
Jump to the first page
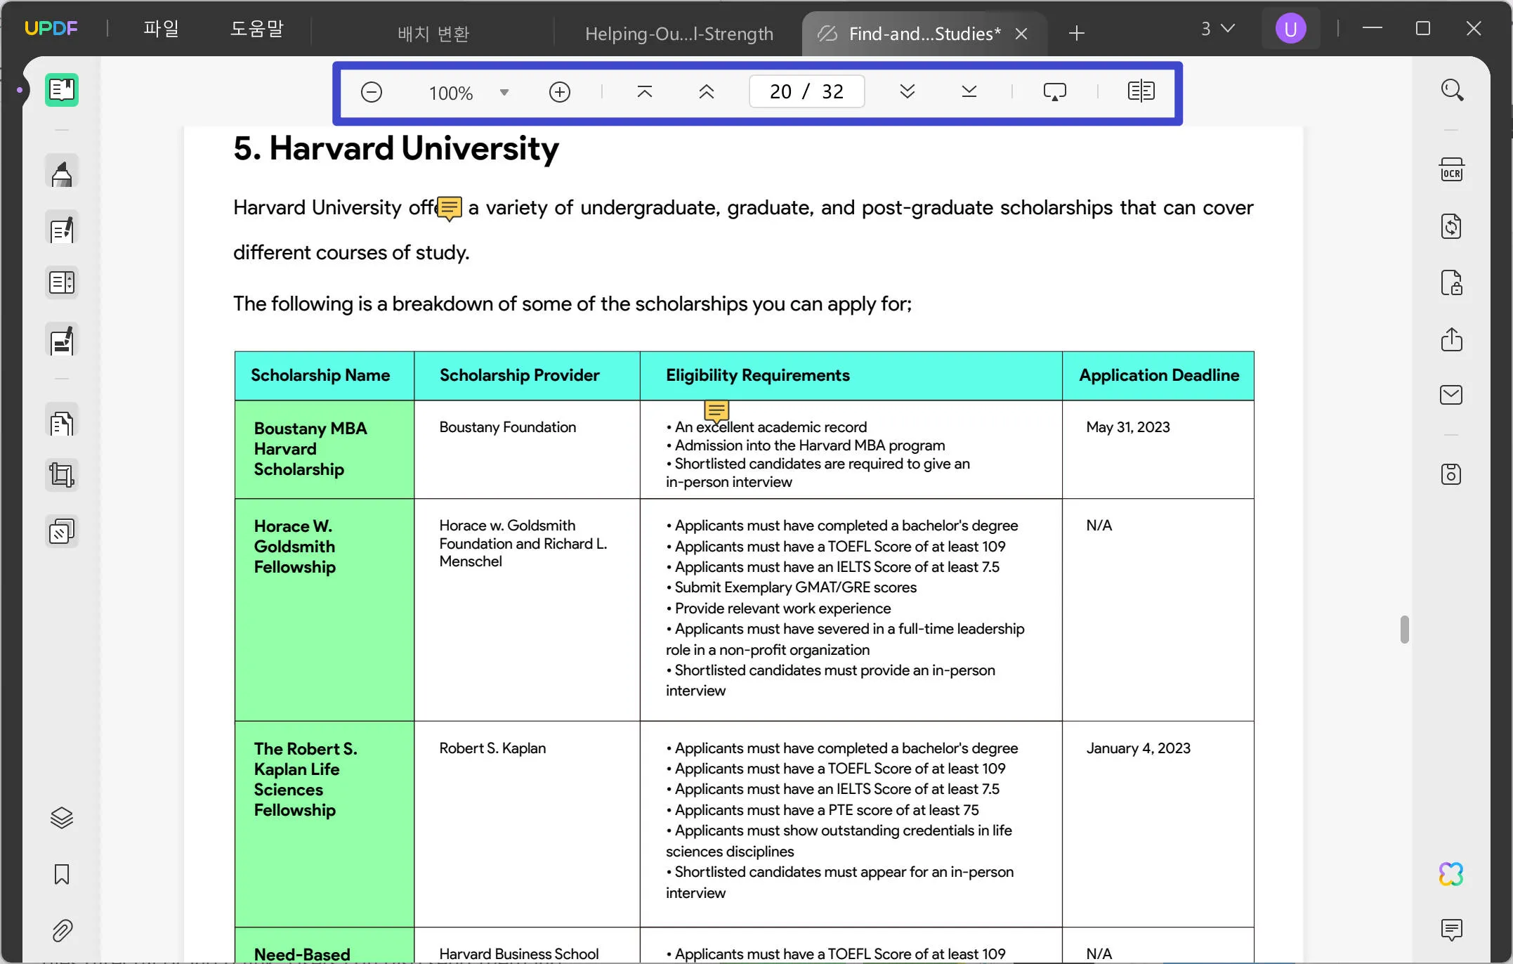point(644,91)
